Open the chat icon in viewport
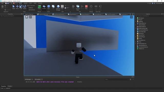 [30, 17]
